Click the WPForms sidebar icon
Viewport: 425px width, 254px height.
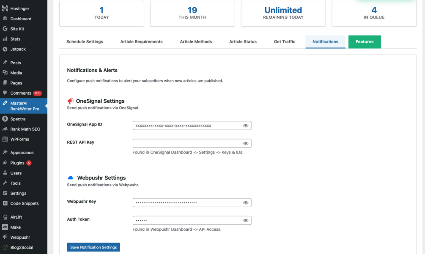pos(5,139)
